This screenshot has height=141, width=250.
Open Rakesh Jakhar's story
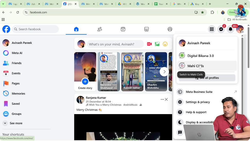132,72
